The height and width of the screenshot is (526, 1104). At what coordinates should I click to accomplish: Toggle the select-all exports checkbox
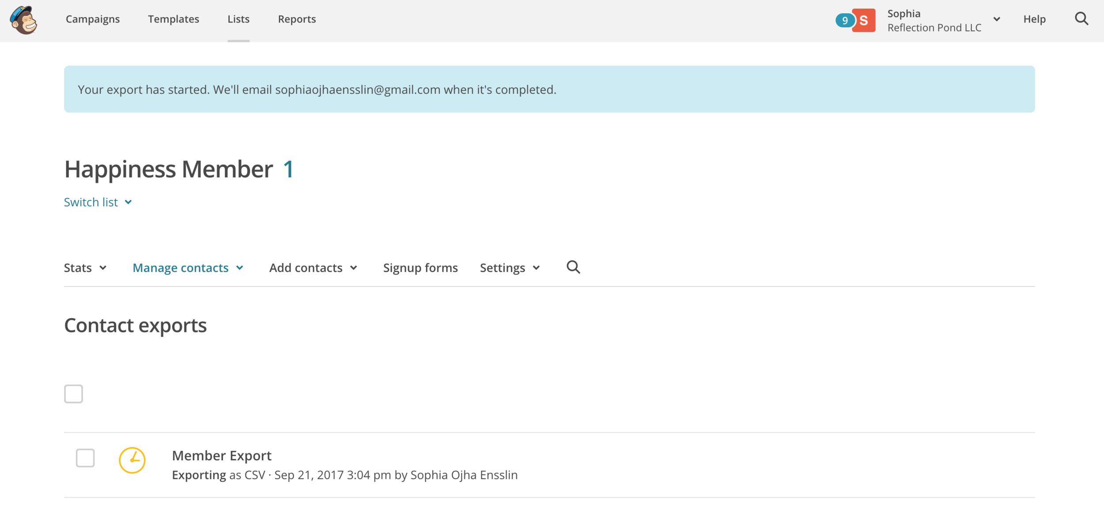(x=73, y=394)
